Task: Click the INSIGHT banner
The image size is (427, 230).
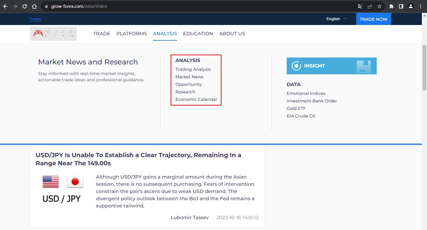Action: 332,66
